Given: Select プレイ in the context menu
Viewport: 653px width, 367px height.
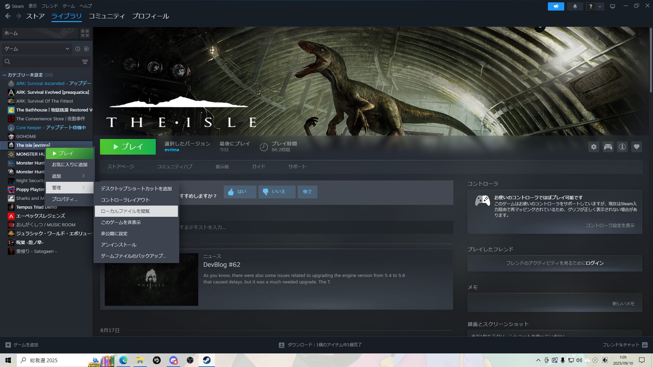Looking at the screenshot, I should pos(69,153).
